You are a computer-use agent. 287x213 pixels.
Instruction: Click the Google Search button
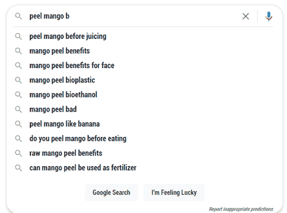[x=111, y=192]
